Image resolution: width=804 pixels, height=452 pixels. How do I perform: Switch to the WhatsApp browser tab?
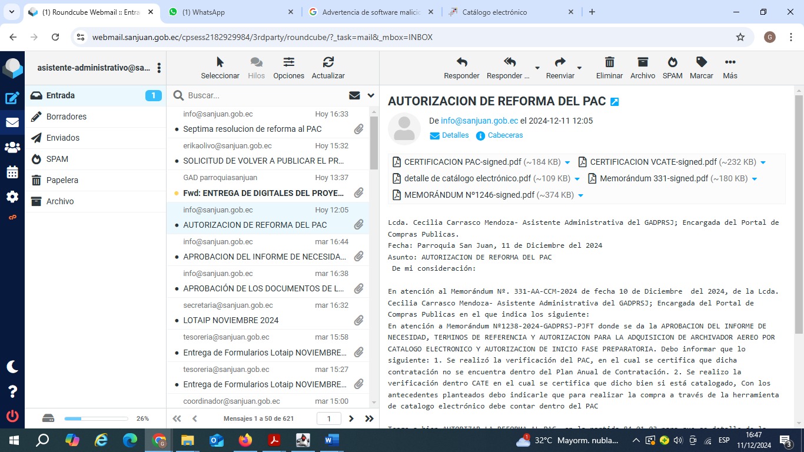(x=230, y=12)
